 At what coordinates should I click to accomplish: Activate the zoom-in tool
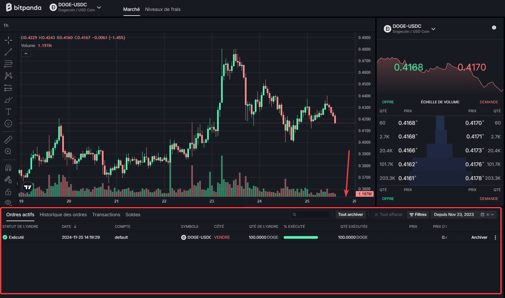pos(8,151)
